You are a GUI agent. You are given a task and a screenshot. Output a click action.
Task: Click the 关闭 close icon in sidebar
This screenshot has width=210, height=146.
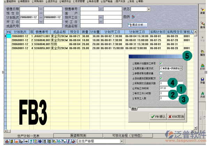202,94
